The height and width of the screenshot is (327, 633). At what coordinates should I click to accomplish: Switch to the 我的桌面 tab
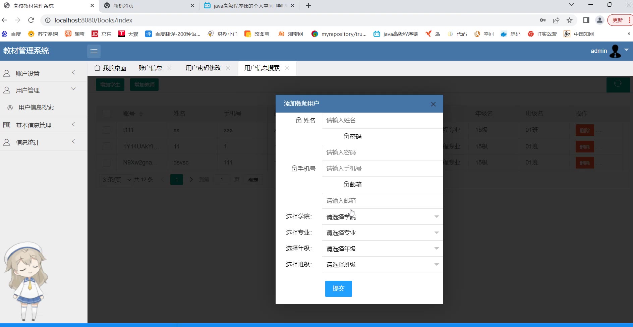pos(110,68)
